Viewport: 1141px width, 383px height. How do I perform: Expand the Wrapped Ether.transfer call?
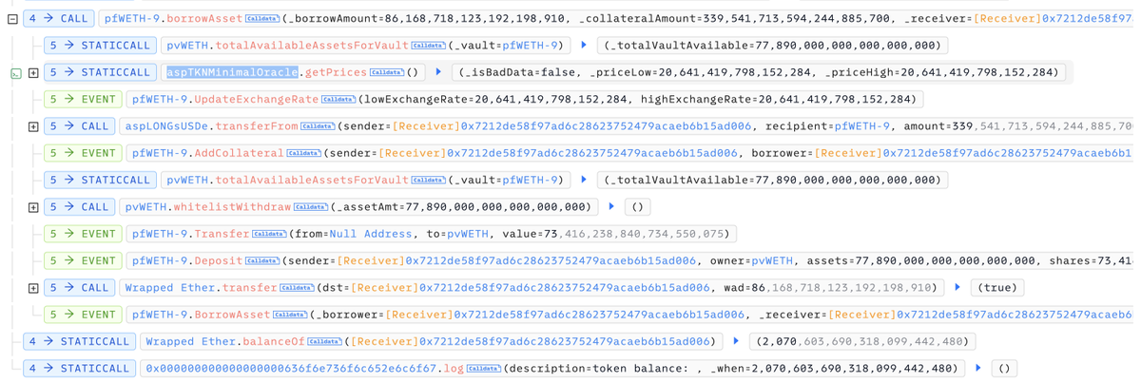[x=33, y=287]
